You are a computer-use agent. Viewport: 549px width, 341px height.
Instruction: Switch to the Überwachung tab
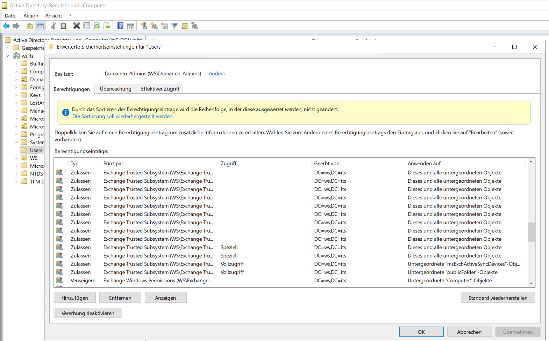[x=115, y=89]
